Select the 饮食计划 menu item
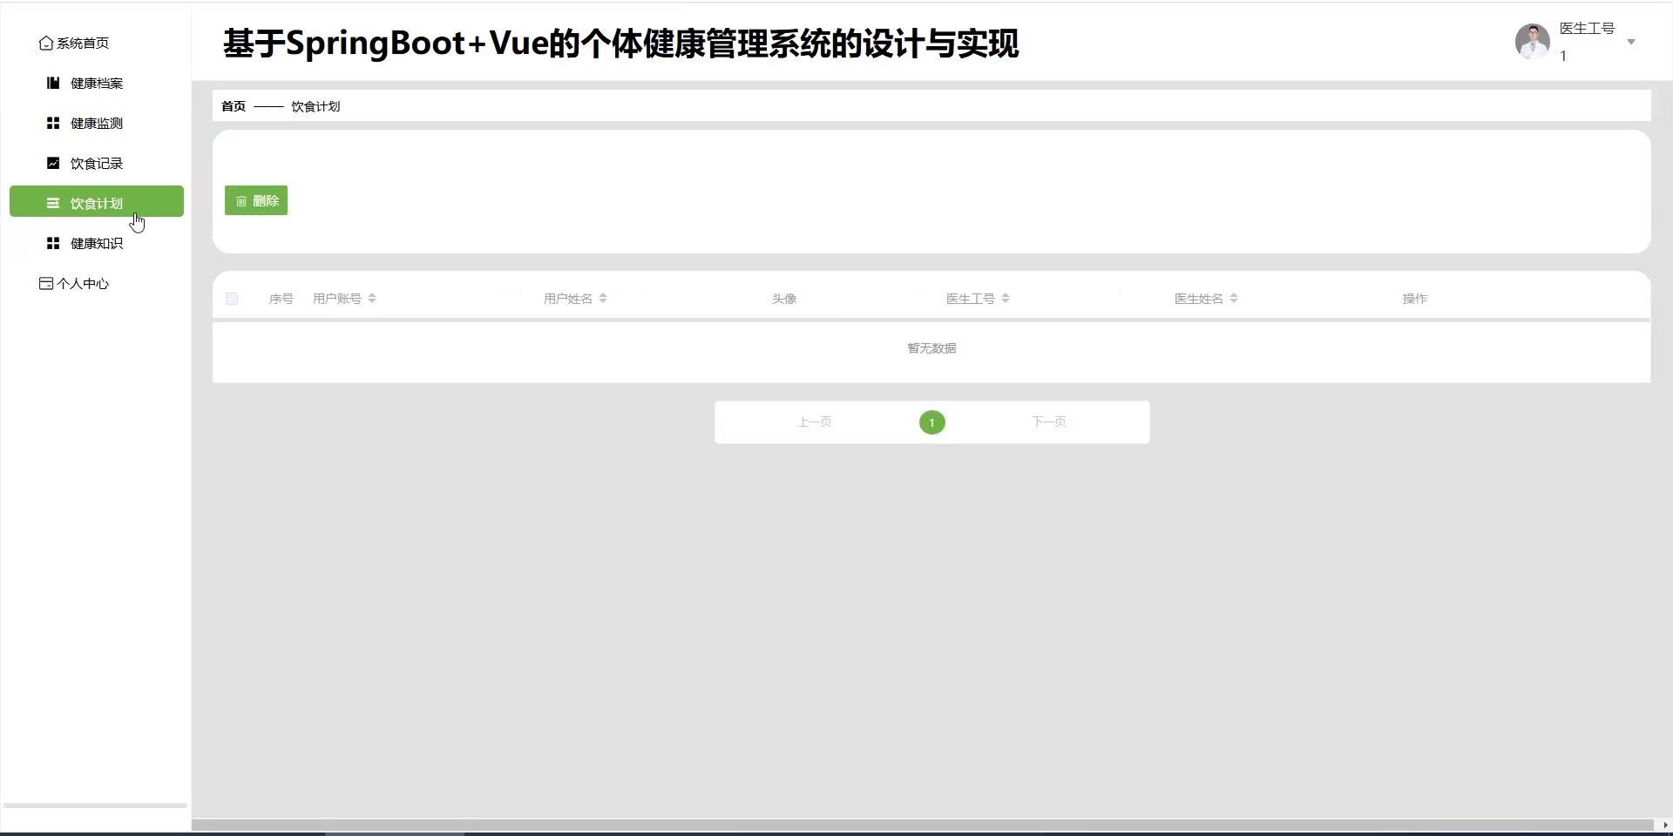This screenshot has width=1673, height=836. tap(97, 201)
